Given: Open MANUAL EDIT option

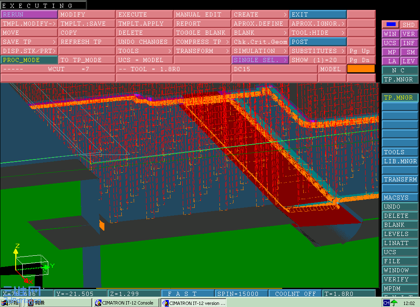Looking at the screenshot, I should pyautogui.click(x=202, y=14).
